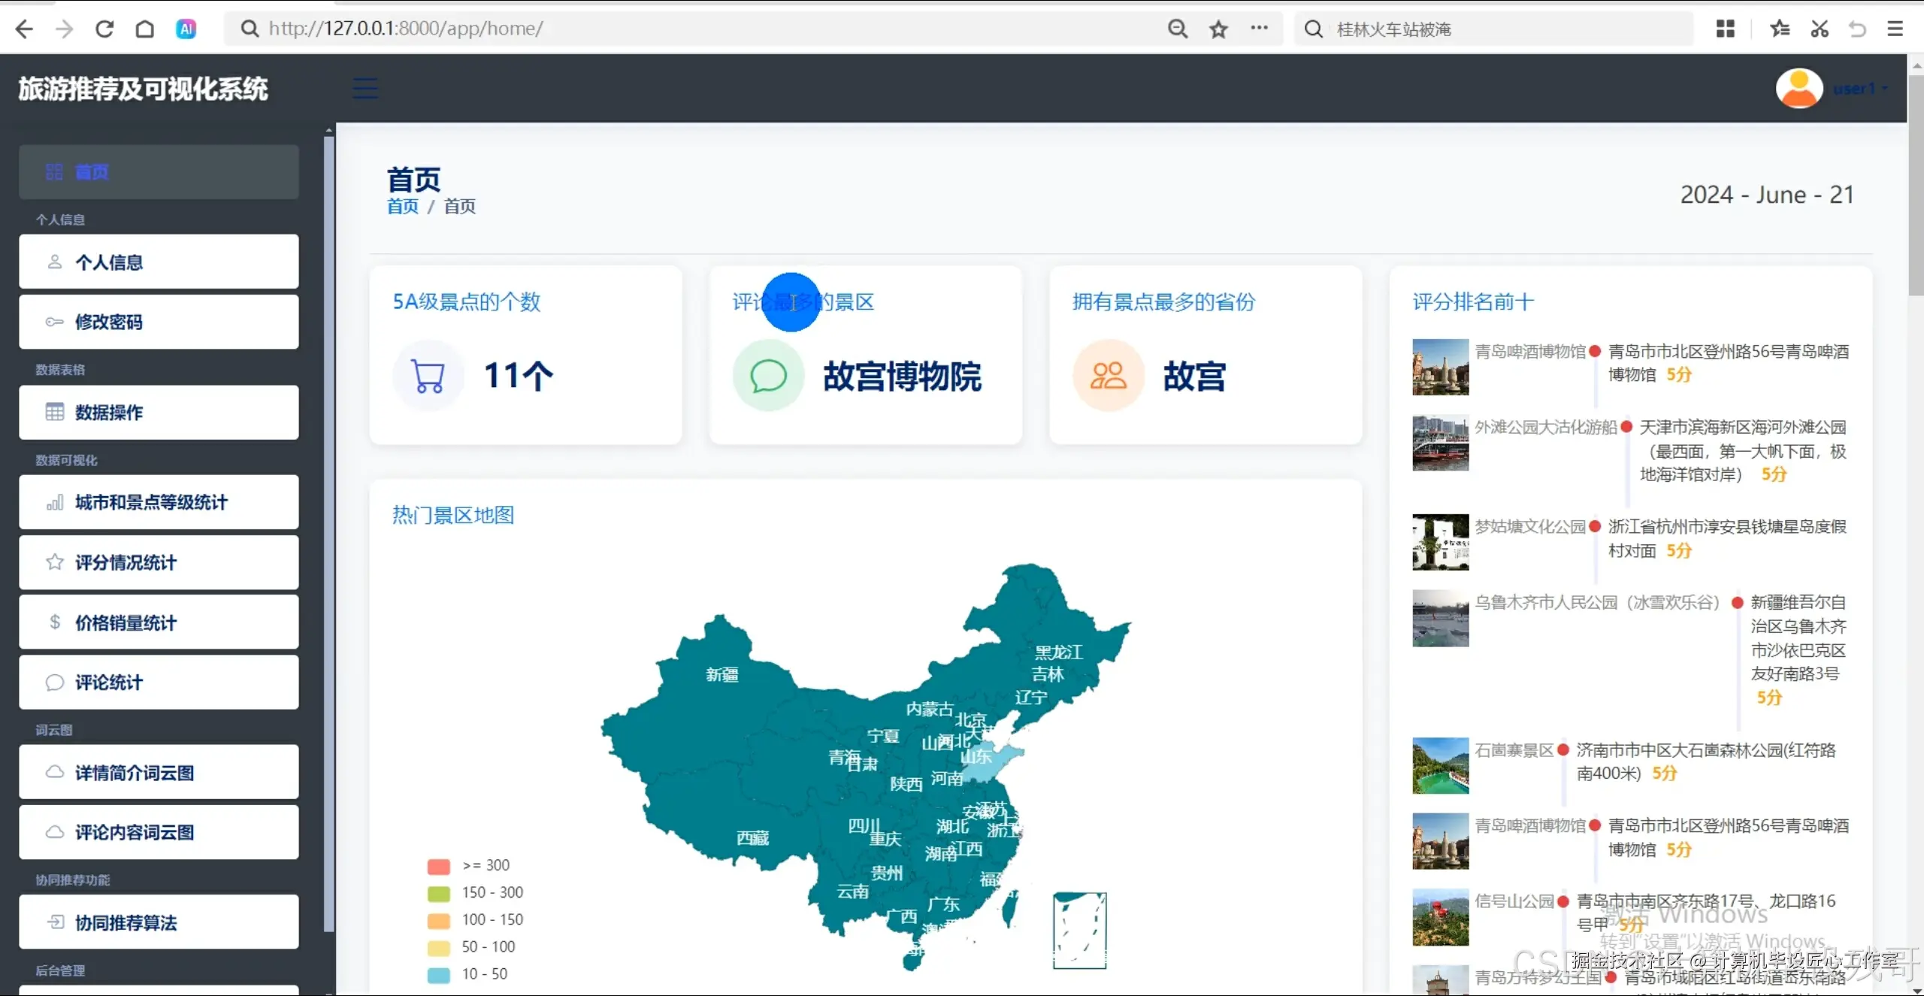Open 个人信息 via the person icon
The height and width of the screenshot is (996, 1924).
click(53, 261)
